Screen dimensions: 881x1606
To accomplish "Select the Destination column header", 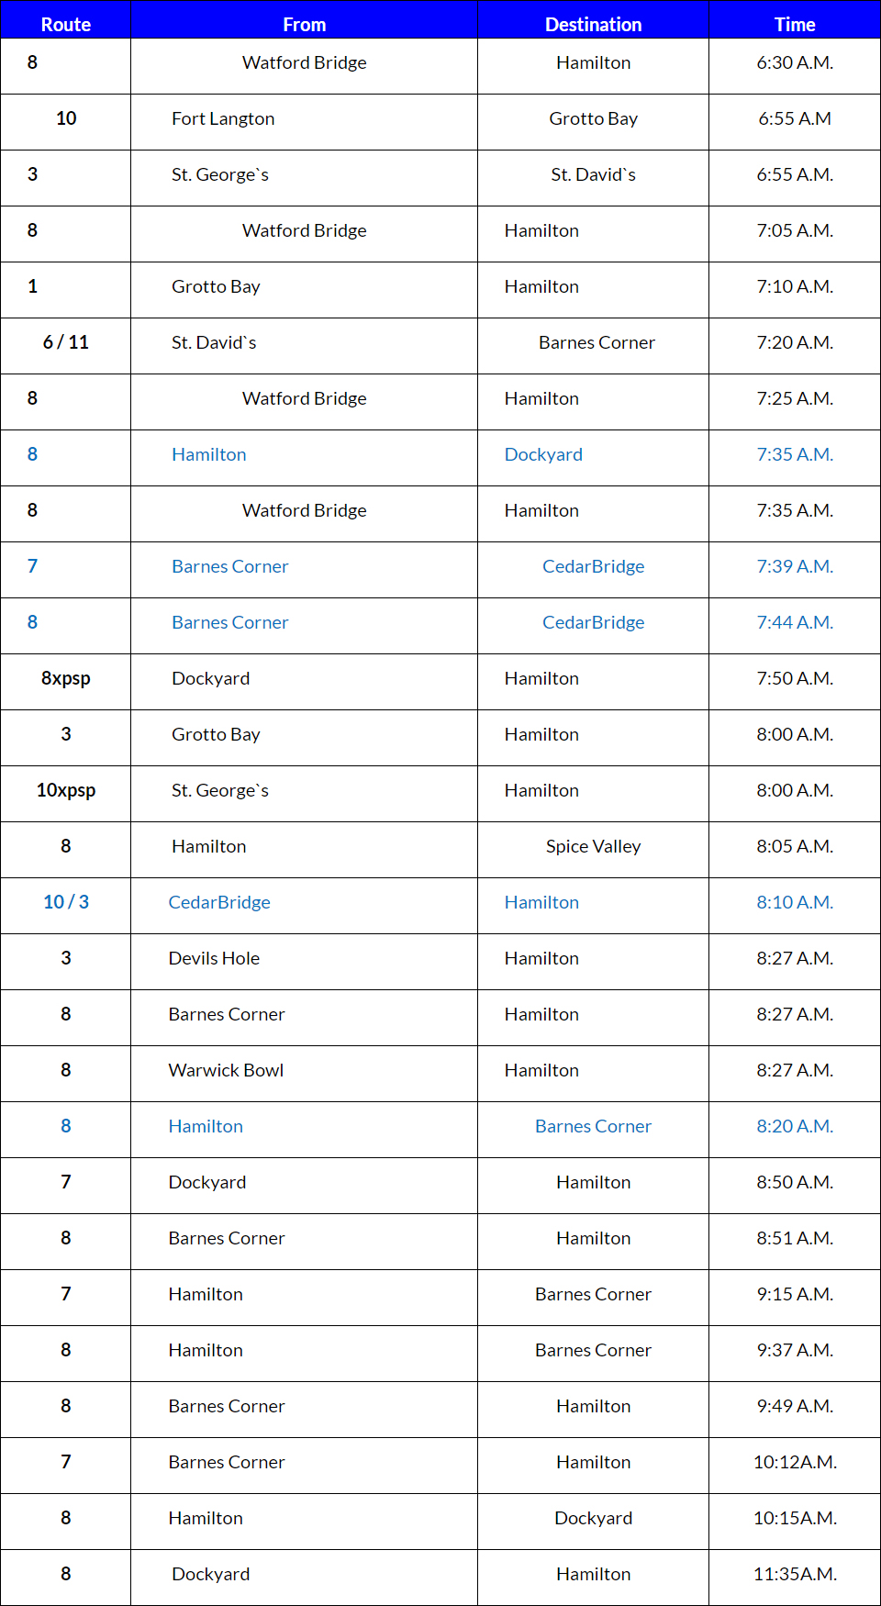I will point(593,25).
